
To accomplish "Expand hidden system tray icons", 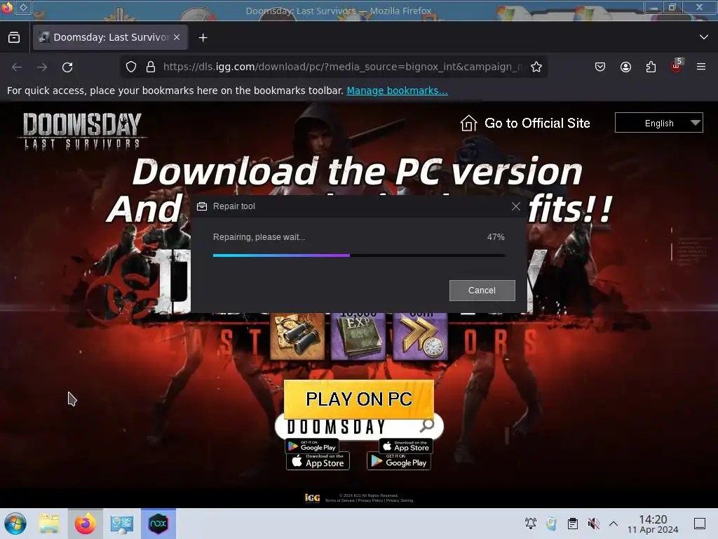I will (614, 524).
